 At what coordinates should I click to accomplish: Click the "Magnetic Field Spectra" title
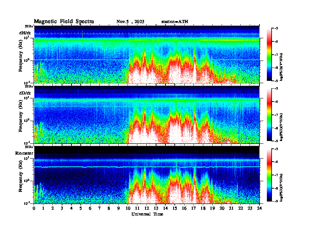(x=64, y=21)
